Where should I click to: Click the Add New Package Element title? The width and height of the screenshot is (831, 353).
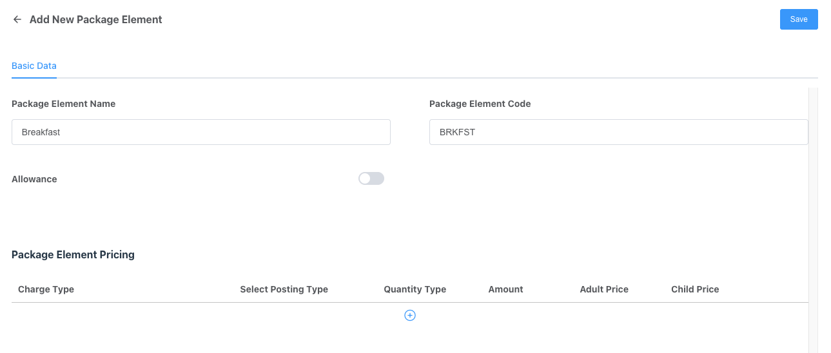(x=95, y=20)
